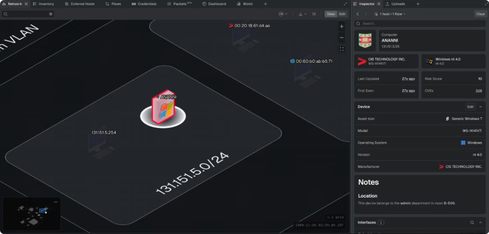Viewport: 489px width, 234px height.
Task: Click the ANANNI computer name card
Action: tap(432, 40)
